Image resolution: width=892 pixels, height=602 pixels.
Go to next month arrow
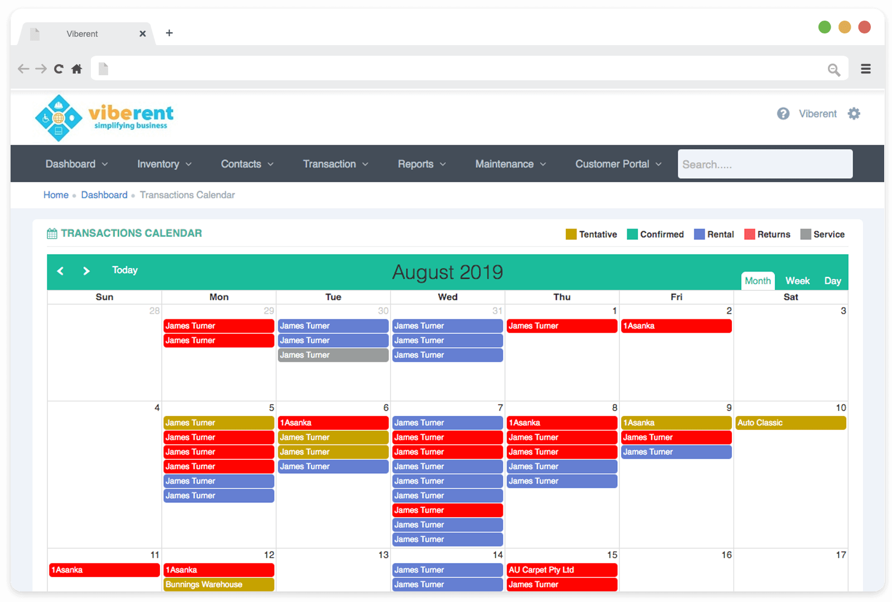pos(86,271)
